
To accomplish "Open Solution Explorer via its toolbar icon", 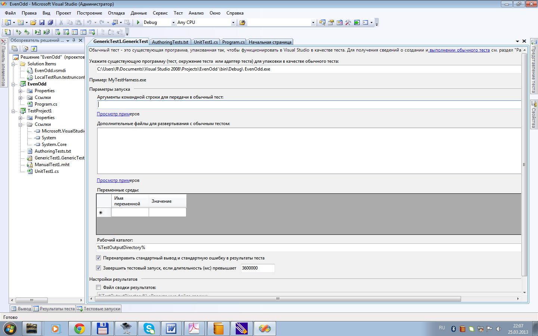I will pos(322,22).
